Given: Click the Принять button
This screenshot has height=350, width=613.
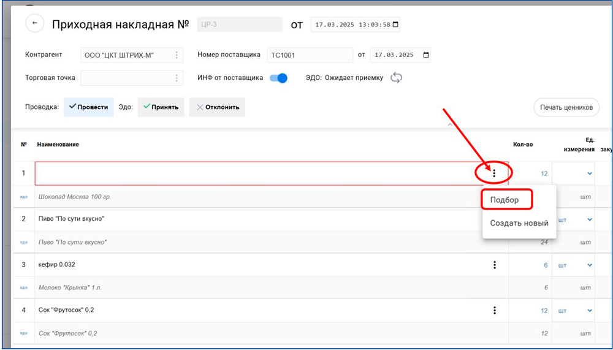Looking at the screenshot, I should click(x=161, y=107).
